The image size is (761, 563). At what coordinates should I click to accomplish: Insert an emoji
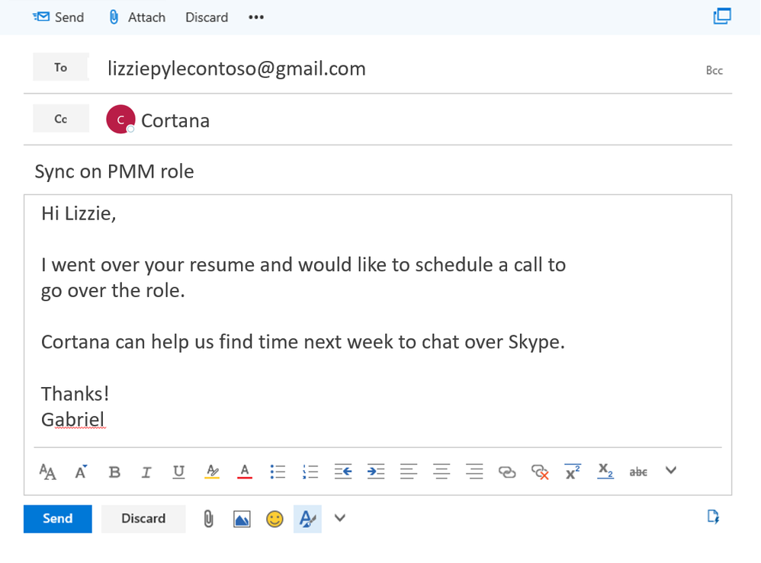[275, 518]
